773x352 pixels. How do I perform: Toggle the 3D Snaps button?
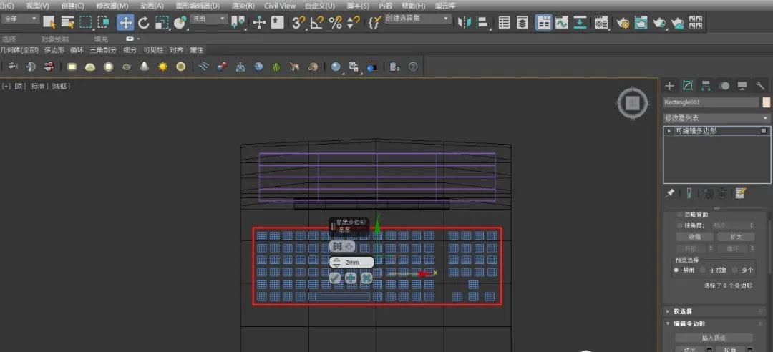(298, 22)
